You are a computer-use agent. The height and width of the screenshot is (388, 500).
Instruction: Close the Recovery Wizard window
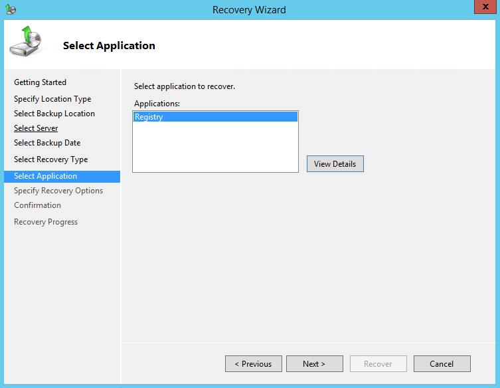(485, 7)
